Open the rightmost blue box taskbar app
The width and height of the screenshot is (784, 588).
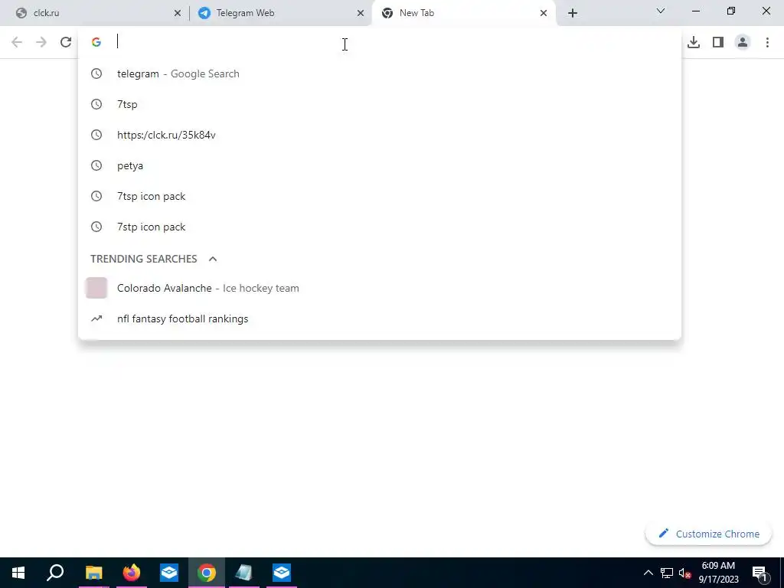282,573
